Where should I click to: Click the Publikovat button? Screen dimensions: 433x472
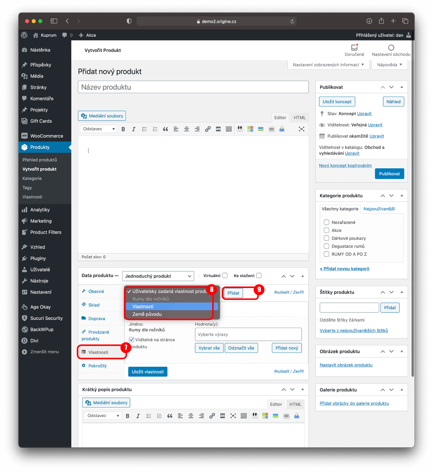tap(389, 174)
